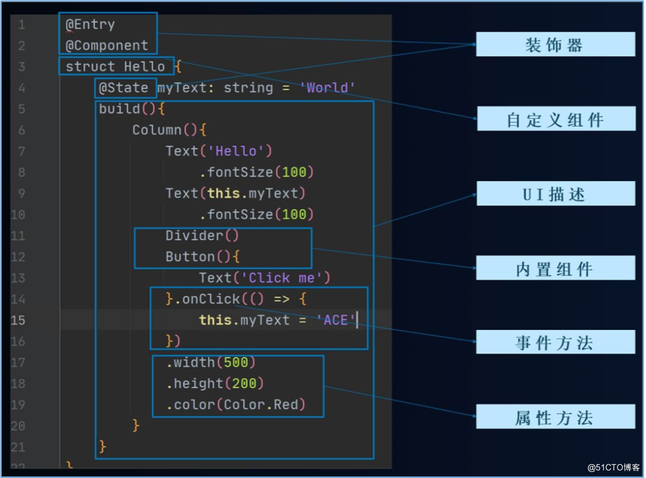Click the 'World' string literal
This screenshot has height=478, width=646.
tap(327, 88)
